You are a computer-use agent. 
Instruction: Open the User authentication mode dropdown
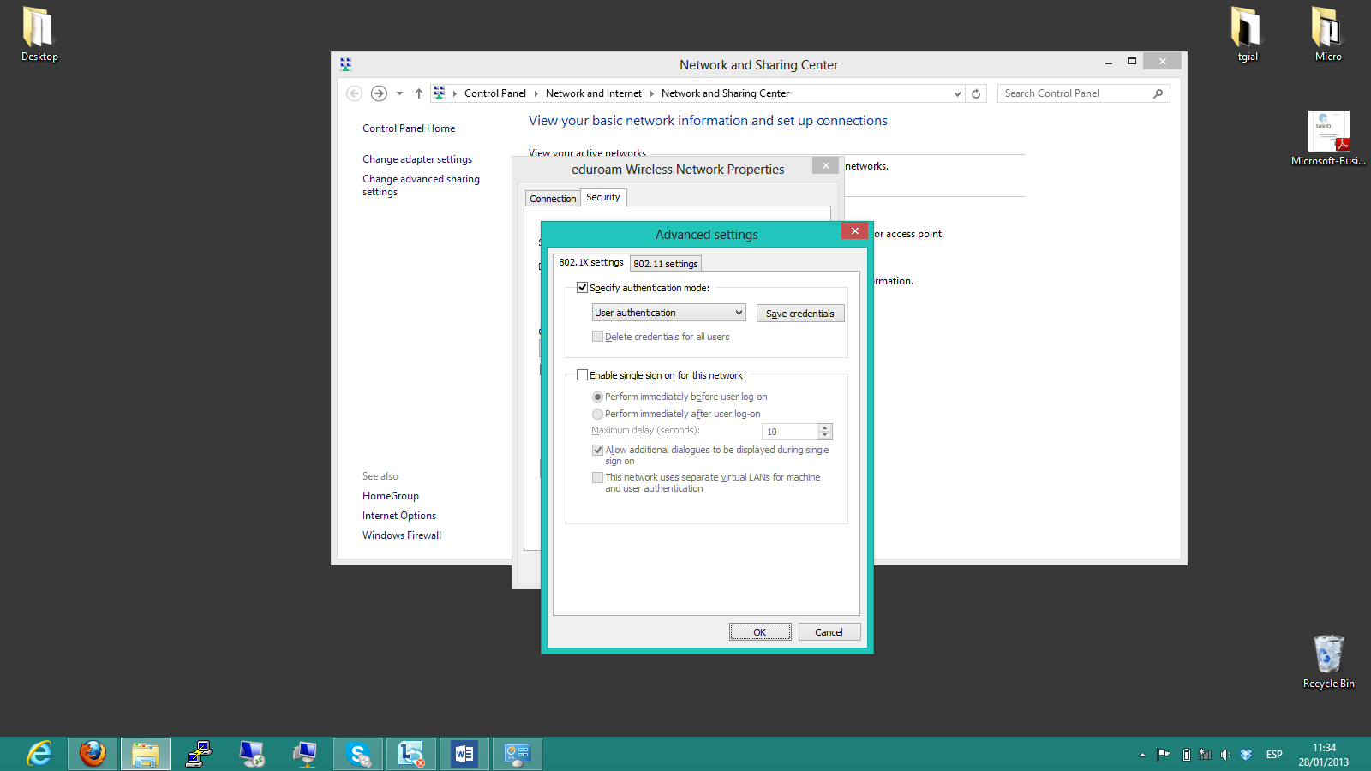[668, 313]
